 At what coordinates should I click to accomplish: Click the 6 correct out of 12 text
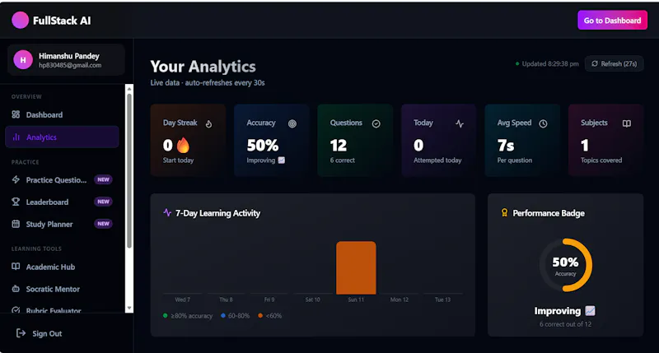(x=565, y=324)
